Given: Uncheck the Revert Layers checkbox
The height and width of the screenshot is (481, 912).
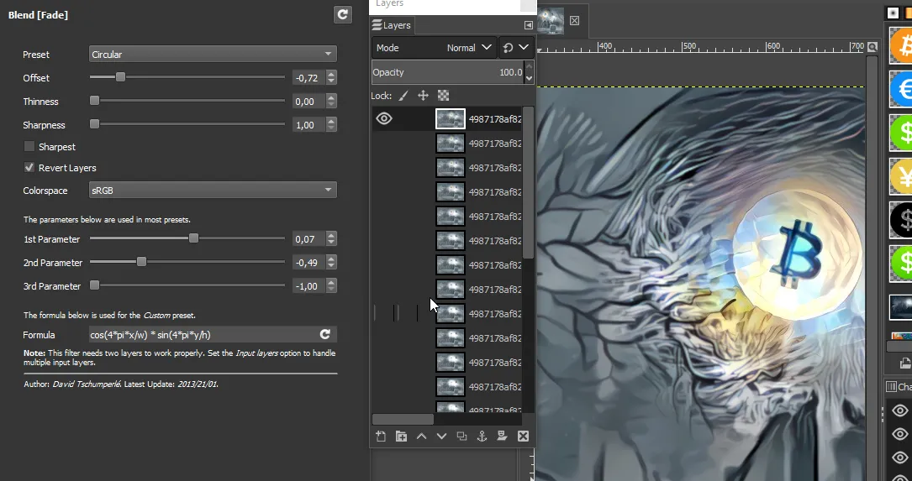Looking at the screenshot, I should (x=29, y=167).
